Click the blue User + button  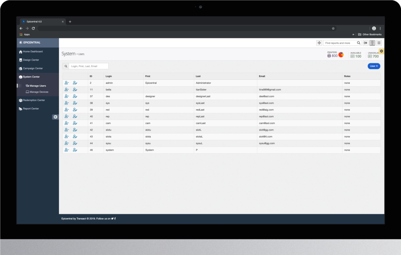[x=374, y=66]
